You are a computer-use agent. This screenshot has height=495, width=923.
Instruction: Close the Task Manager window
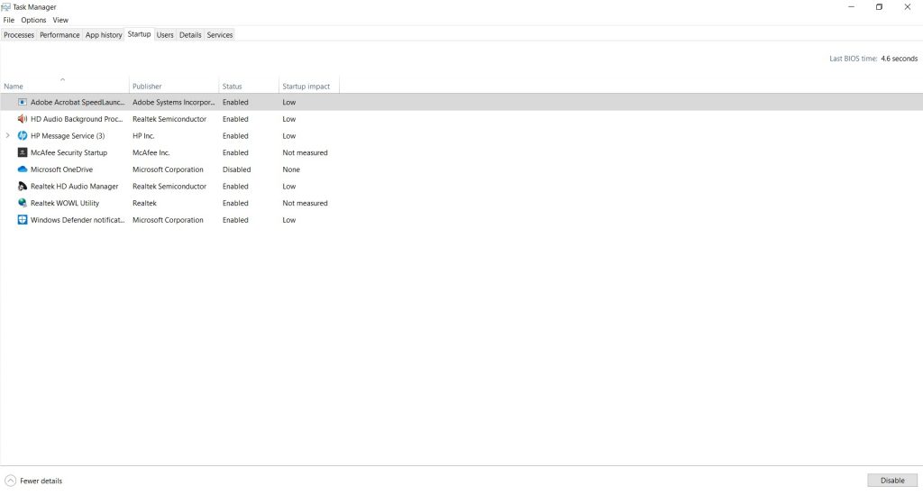pos(907,7)
